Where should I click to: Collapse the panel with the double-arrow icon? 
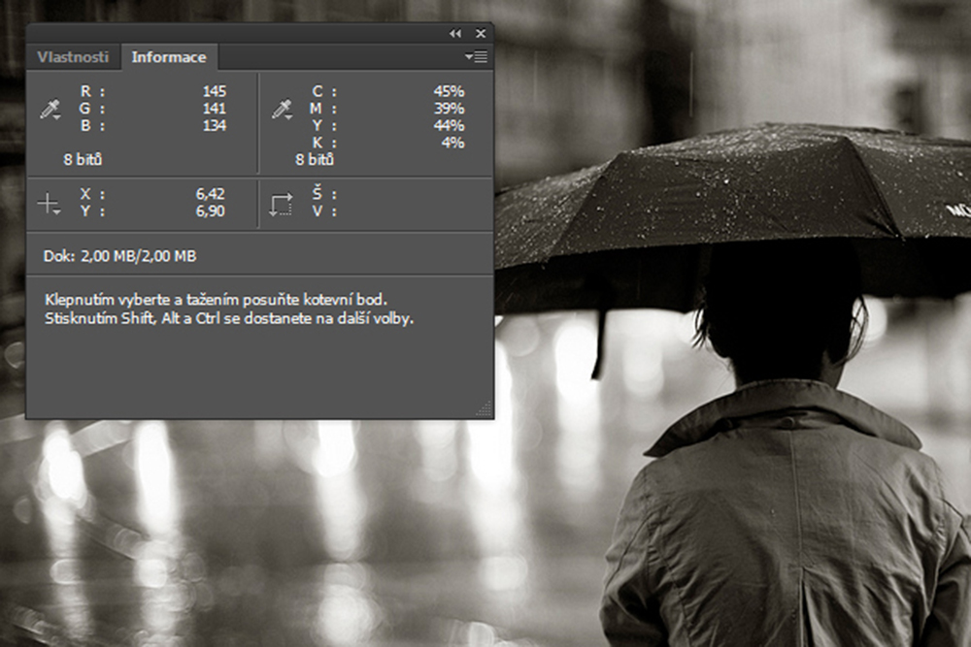click(455, 33)
